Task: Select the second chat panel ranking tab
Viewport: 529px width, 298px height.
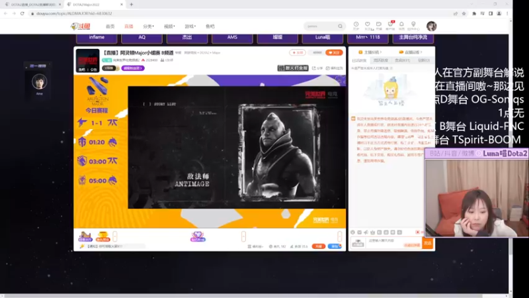Action: [x=381, y=60]
